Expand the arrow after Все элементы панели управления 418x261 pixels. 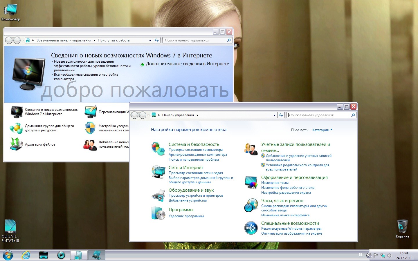pos(94,40)
